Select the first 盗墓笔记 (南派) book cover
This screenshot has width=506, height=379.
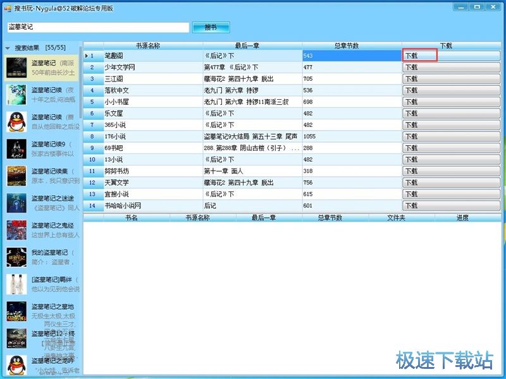coord(16,68)
